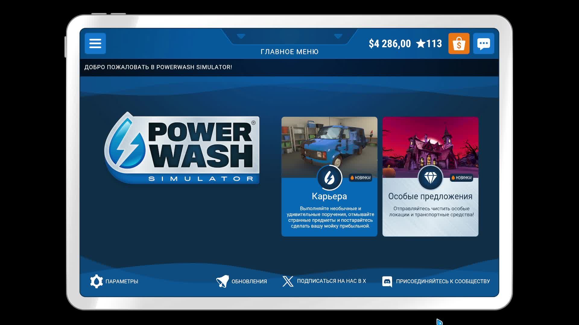This screenshot has height=325, width=579.
Task: Click the $4 286,00 money balance
Action: [390, 44]
